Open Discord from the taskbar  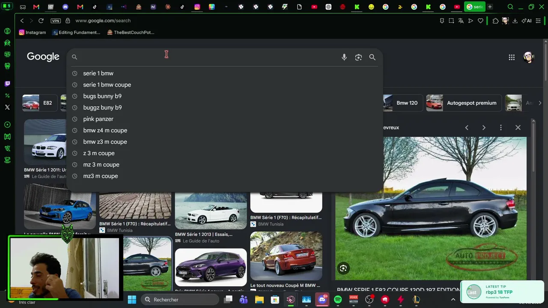click(322, 299)
